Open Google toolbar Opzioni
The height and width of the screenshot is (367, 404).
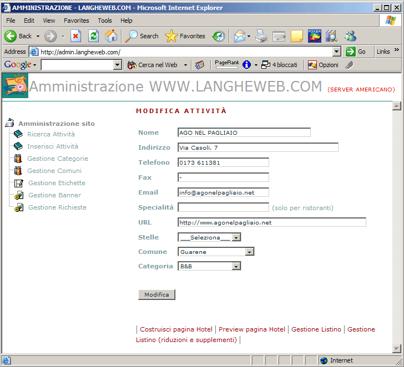(323, 65)
